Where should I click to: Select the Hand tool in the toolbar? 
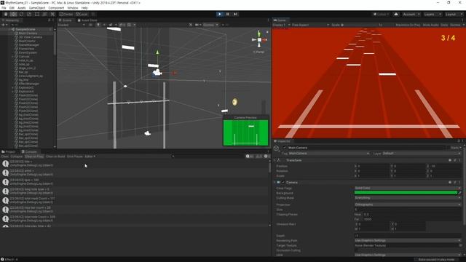pyautogui.click(x=6, y=14)
